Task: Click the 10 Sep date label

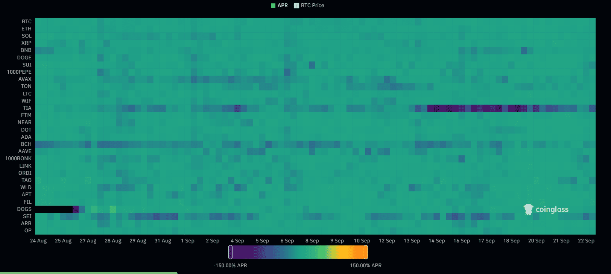Action: (x=362, y=241)
